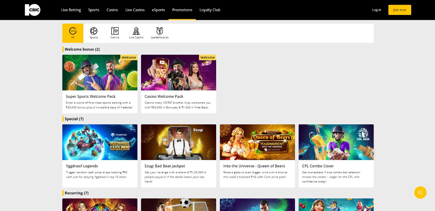Click the 10CRIC logo
The height and width of the screenshot is (211, 435).
point(33,10)
